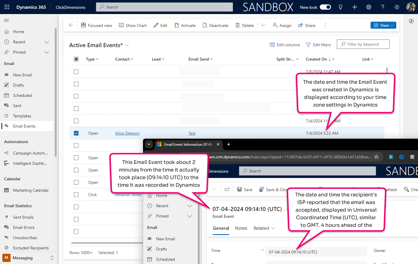Click the Deactivate command

point(215,25)
